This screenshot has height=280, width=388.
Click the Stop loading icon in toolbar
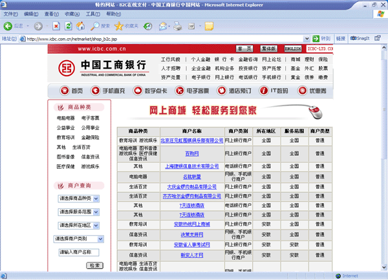[x=55, y=27]
